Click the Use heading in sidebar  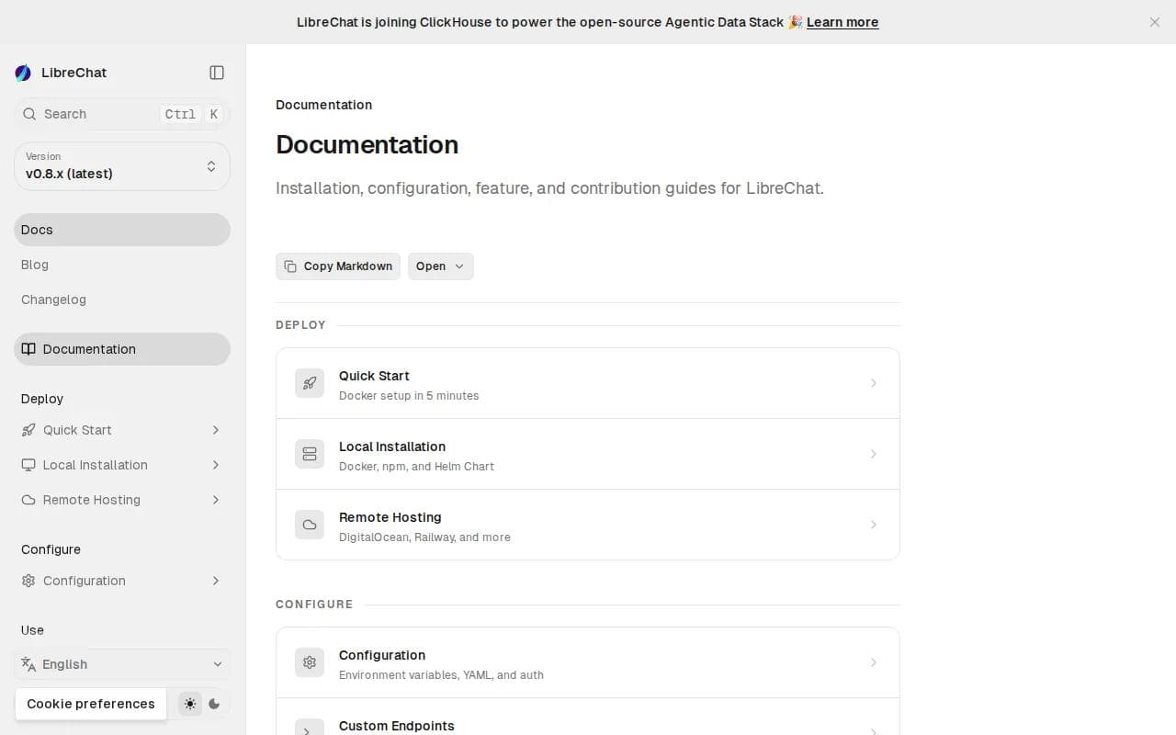(x=32, y=630)
